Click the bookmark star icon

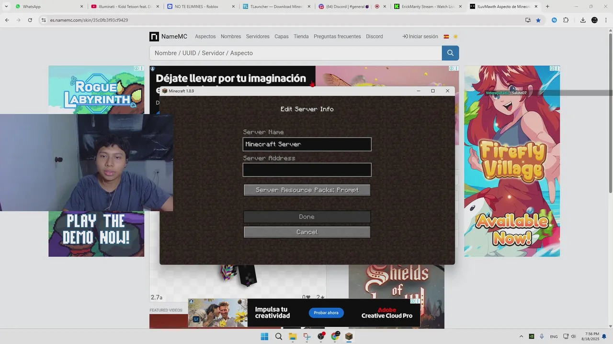[538, 20]
